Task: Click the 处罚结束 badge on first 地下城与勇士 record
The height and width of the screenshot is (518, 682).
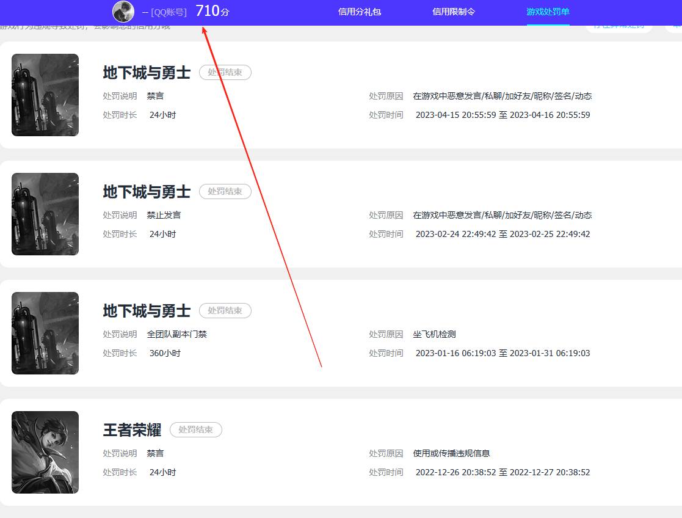Action: tap(225, 72)
